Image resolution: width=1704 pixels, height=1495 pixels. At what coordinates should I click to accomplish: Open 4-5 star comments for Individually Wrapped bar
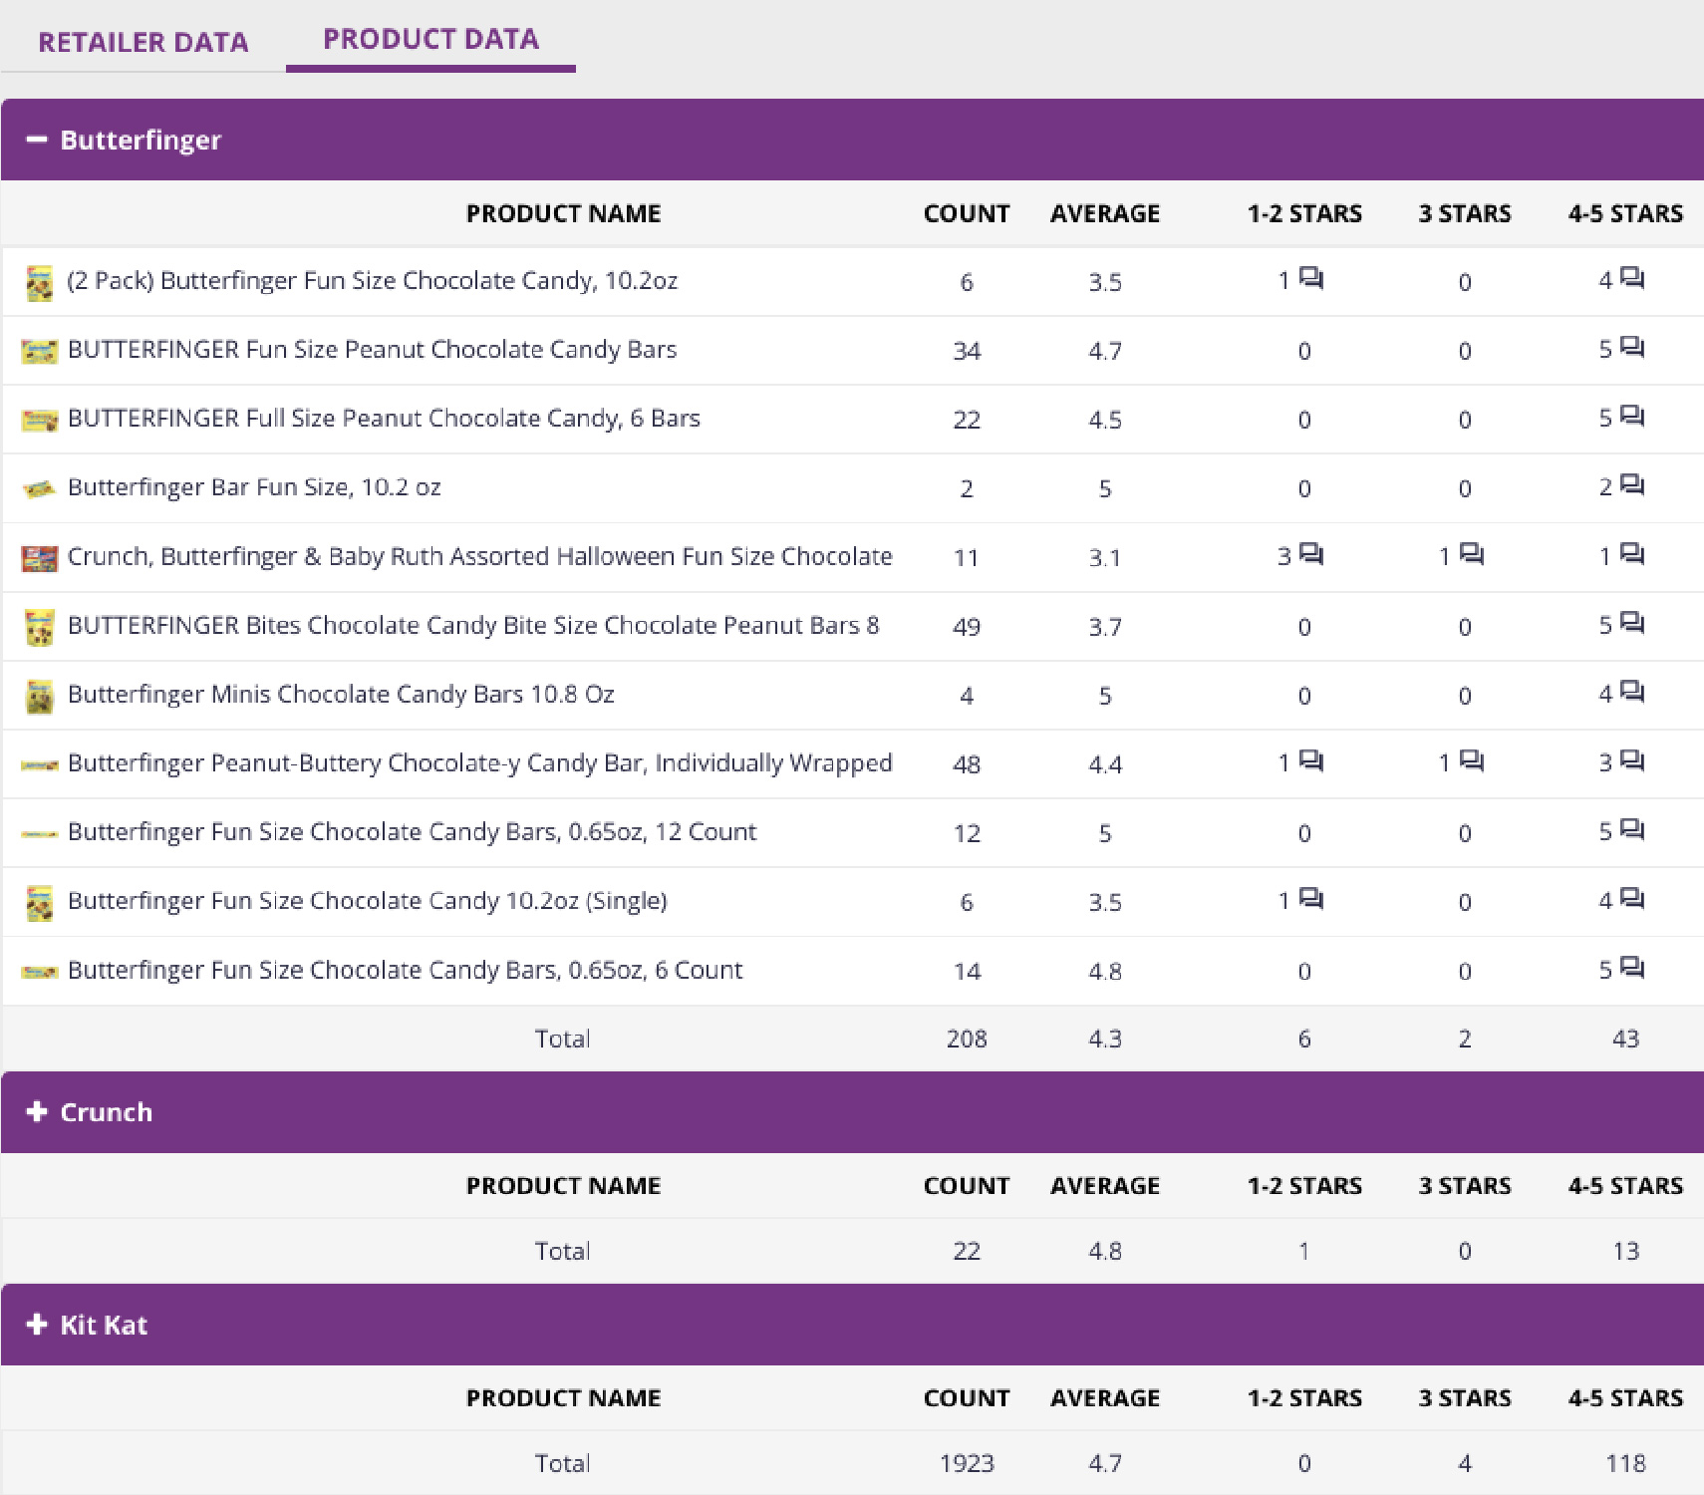click(1632, 760)
